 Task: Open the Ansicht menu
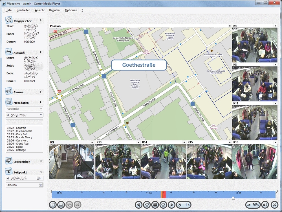(40, 10)
